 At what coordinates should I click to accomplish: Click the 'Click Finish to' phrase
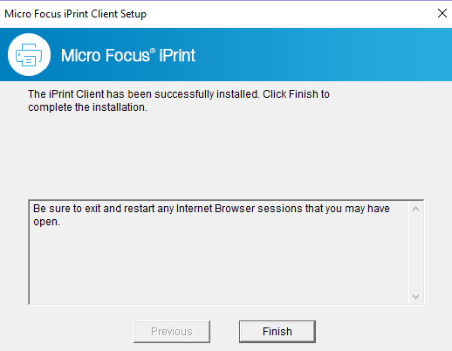pos(296,94)
